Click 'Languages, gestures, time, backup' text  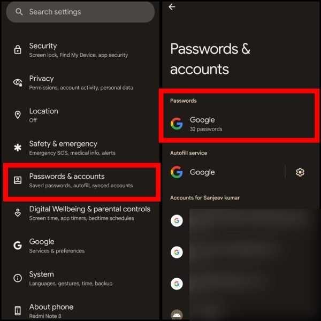coord(71,284)
